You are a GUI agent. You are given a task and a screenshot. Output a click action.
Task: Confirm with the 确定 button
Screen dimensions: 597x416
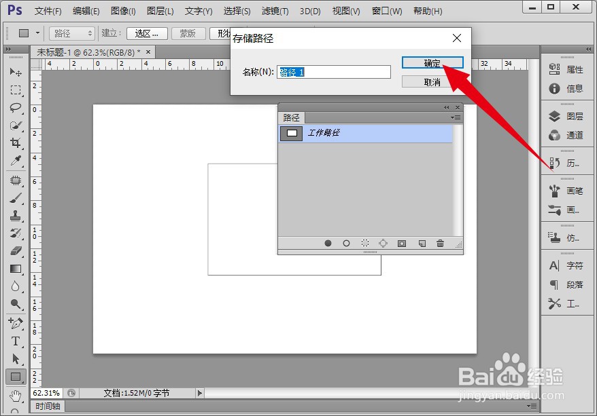pos(432,63)
